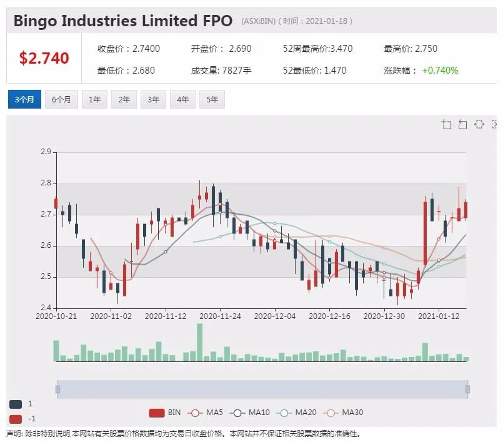Click the 2.6 y-axis price label
The height and width of the screenshot is (445, 503).
46,245
